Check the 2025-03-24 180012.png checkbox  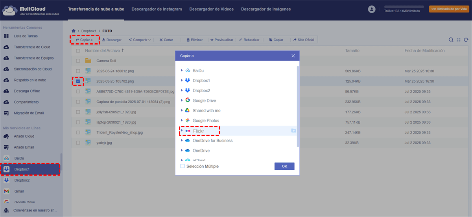click(x=78, y=71)
